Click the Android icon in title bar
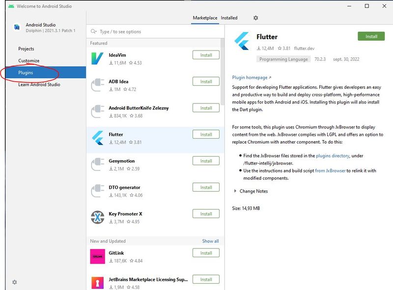Image resolution: width=393 pixels, height=290 pixels. (11, 6)
